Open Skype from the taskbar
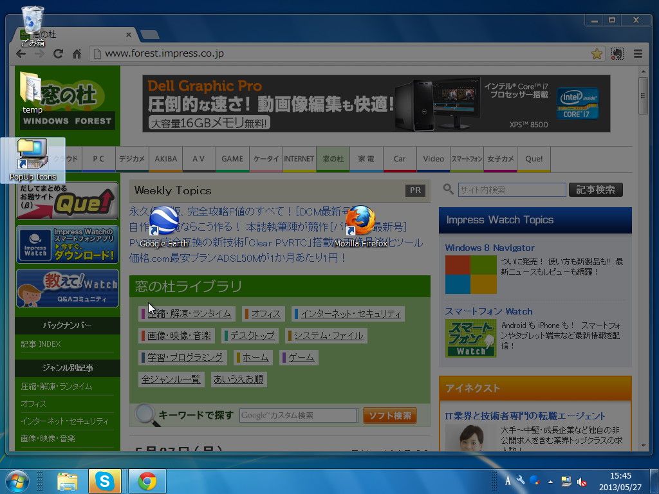Image resolution: width=659 pixels, height=494 pixels. 105,480
